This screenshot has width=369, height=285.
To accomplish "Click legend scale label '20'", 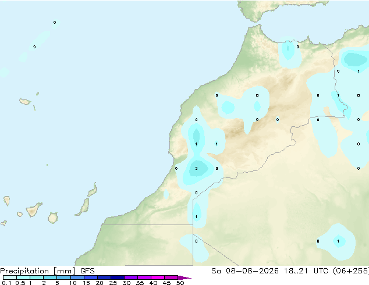I will point(100,283).
